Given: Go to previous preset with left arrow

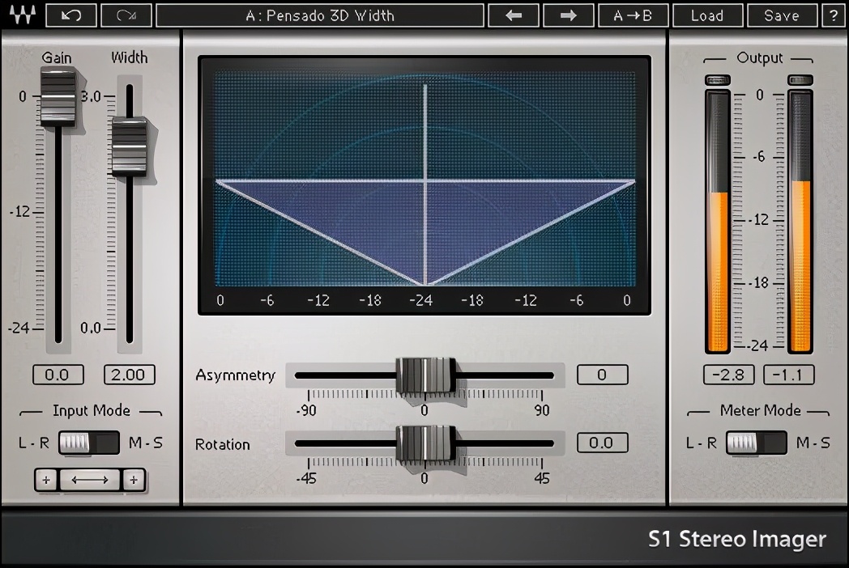Looking at the screenshot, I should coord(514,15).
